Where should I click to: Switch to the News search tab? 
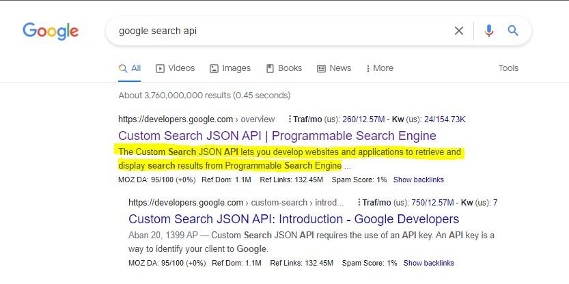point(334,68)
